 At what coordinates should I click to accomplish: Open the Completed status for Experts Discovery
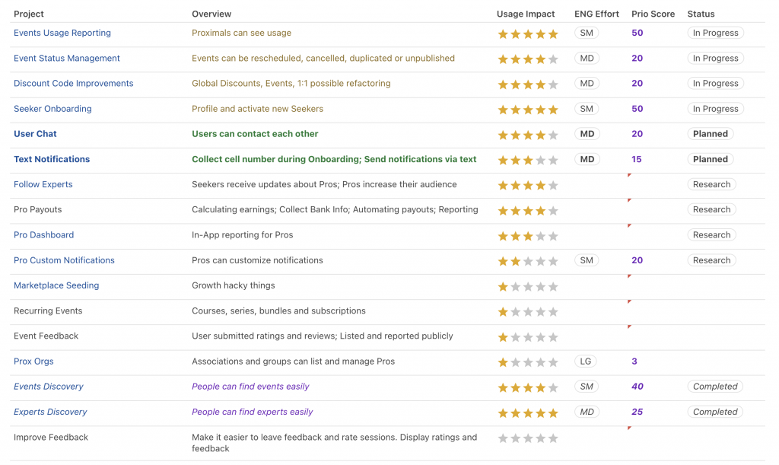click(715, 412)
